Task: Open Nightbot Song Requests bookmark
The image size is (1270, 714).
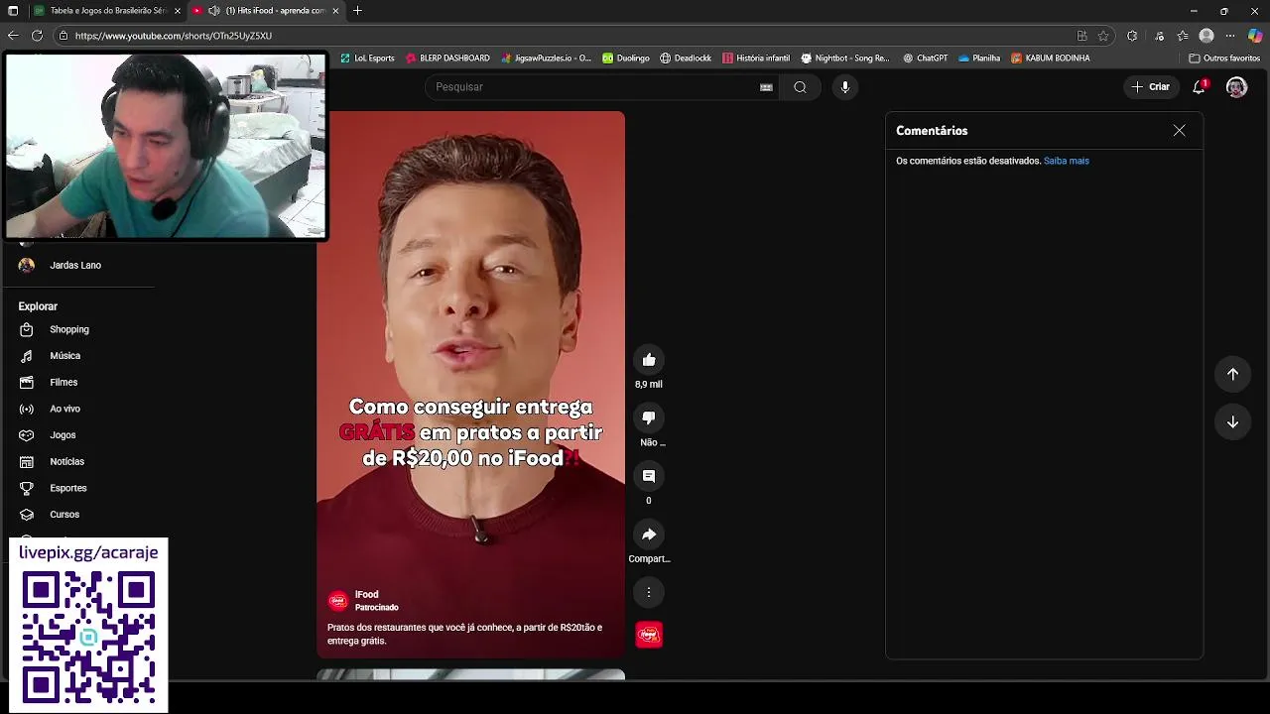Action: [845, 59]
